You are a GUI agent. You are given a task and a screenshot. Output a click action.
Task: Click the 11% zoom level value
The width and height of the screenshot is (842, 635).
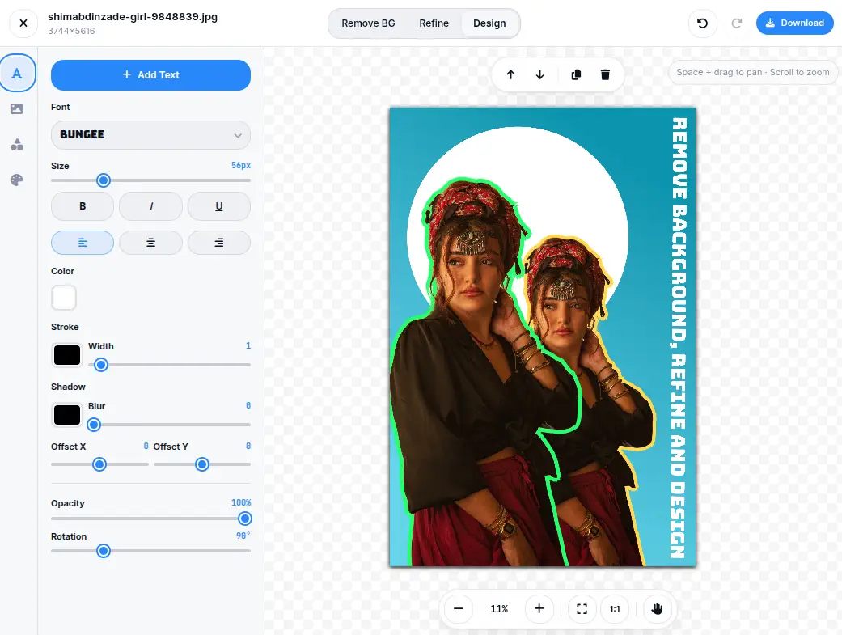(x=499, y=608)
